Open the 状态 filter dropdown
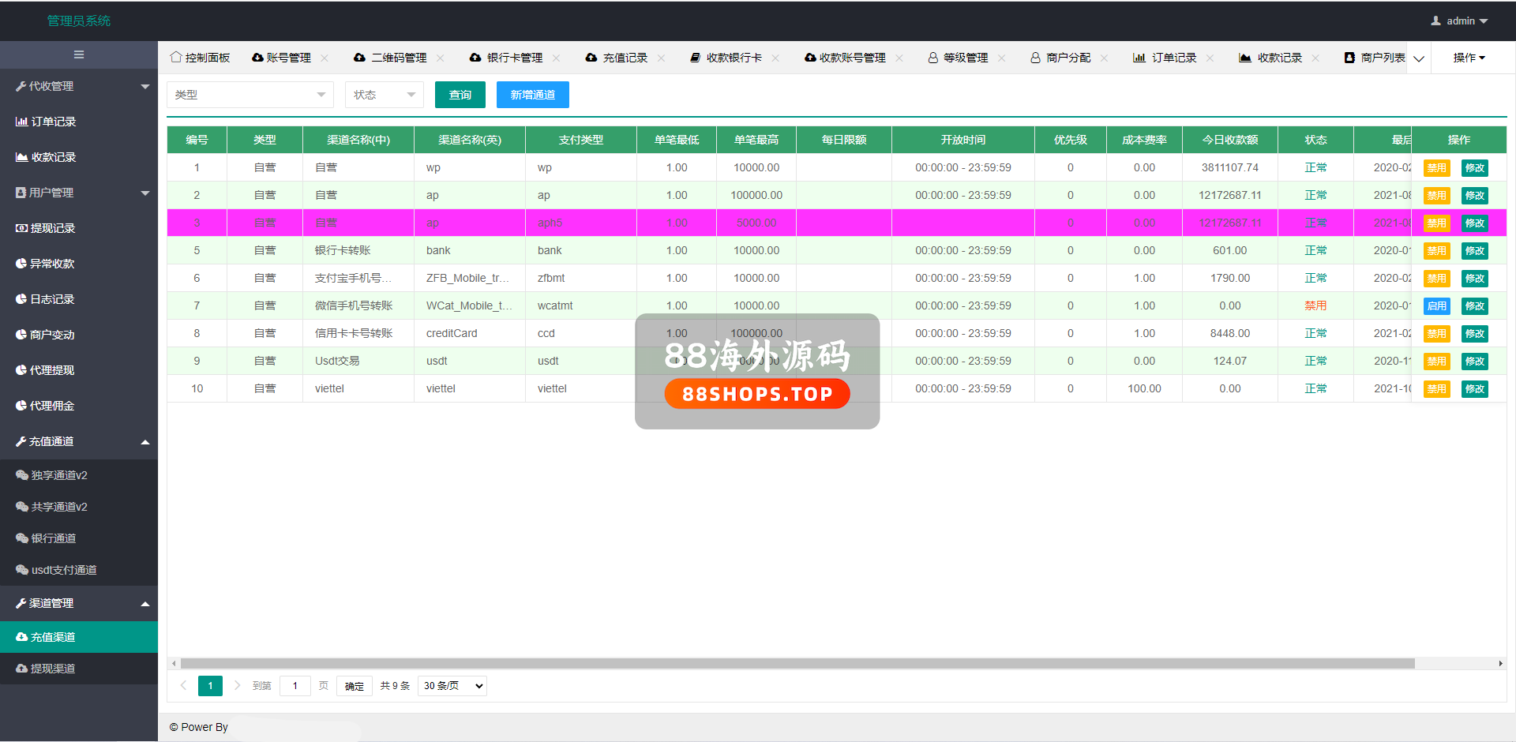Viewport: 1516px width, 742px height. click(384, 95)
